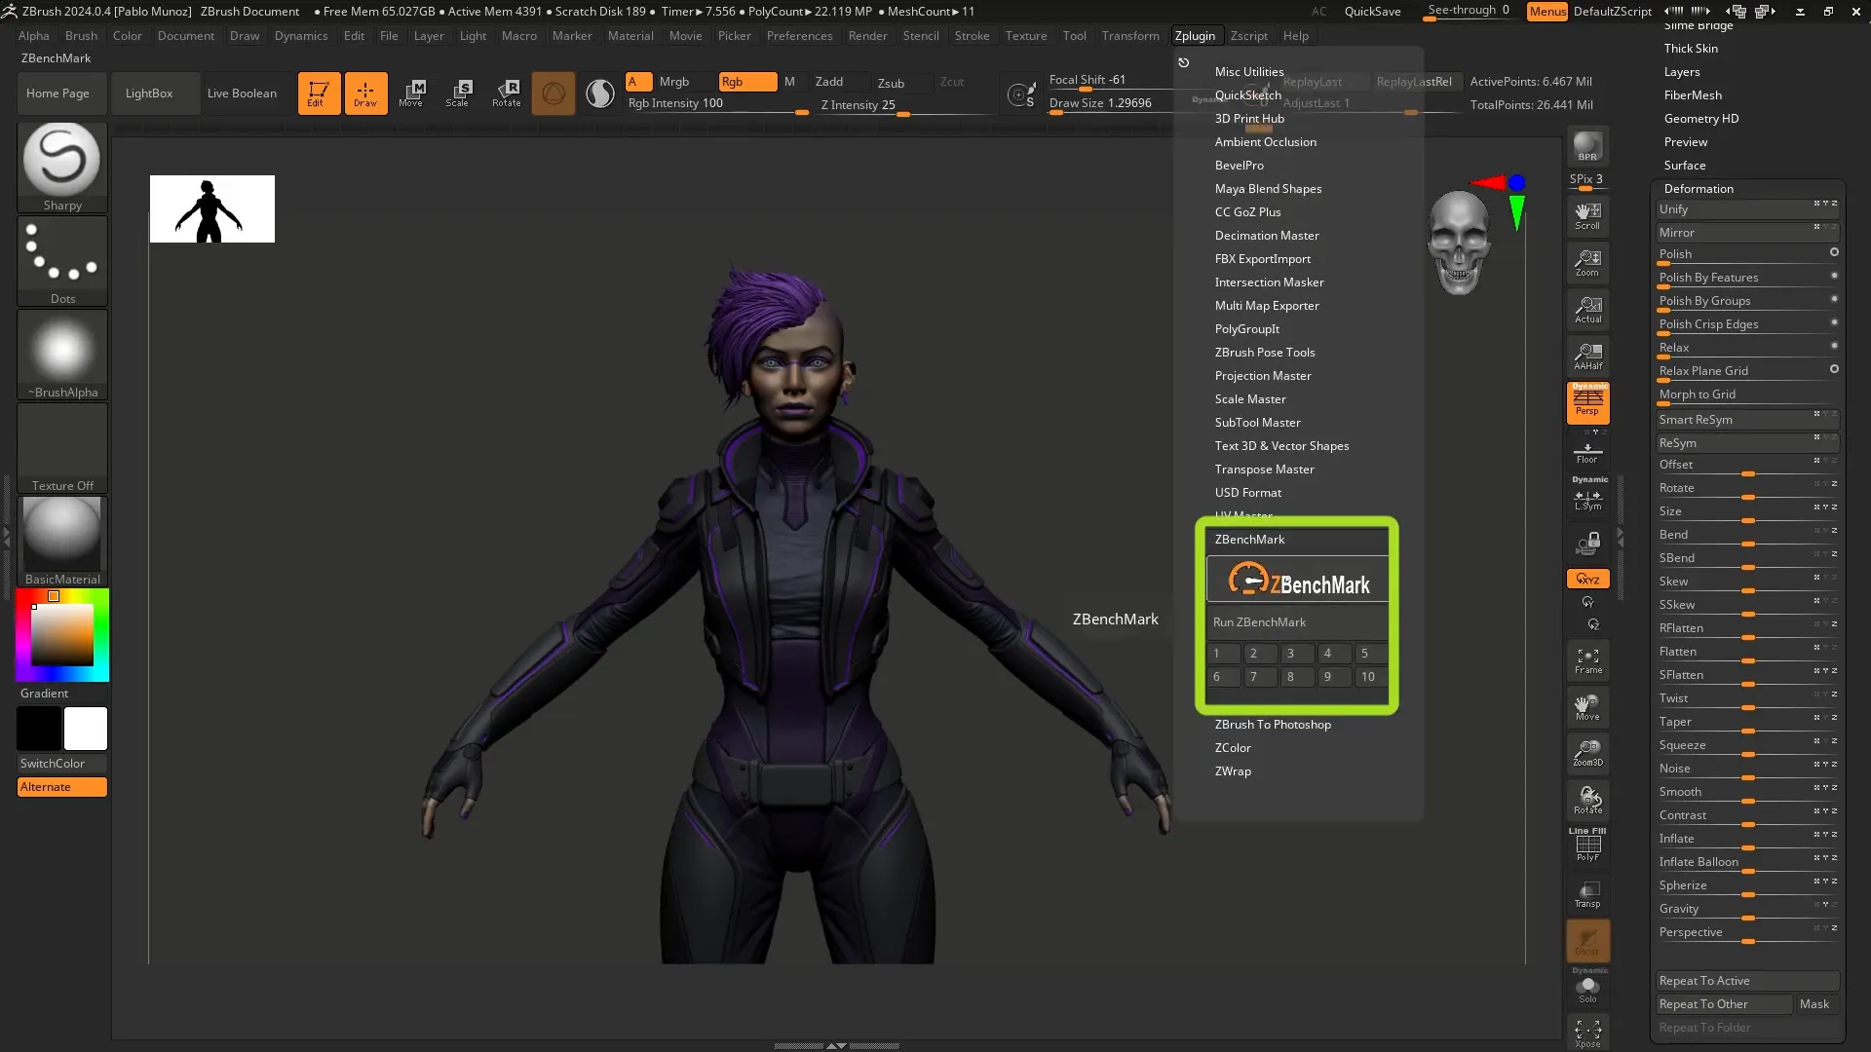The width and height of the screenshot is (1871, 1052).
Task: Toggle the XYZ rotation mode
Action: point(1587,579)
